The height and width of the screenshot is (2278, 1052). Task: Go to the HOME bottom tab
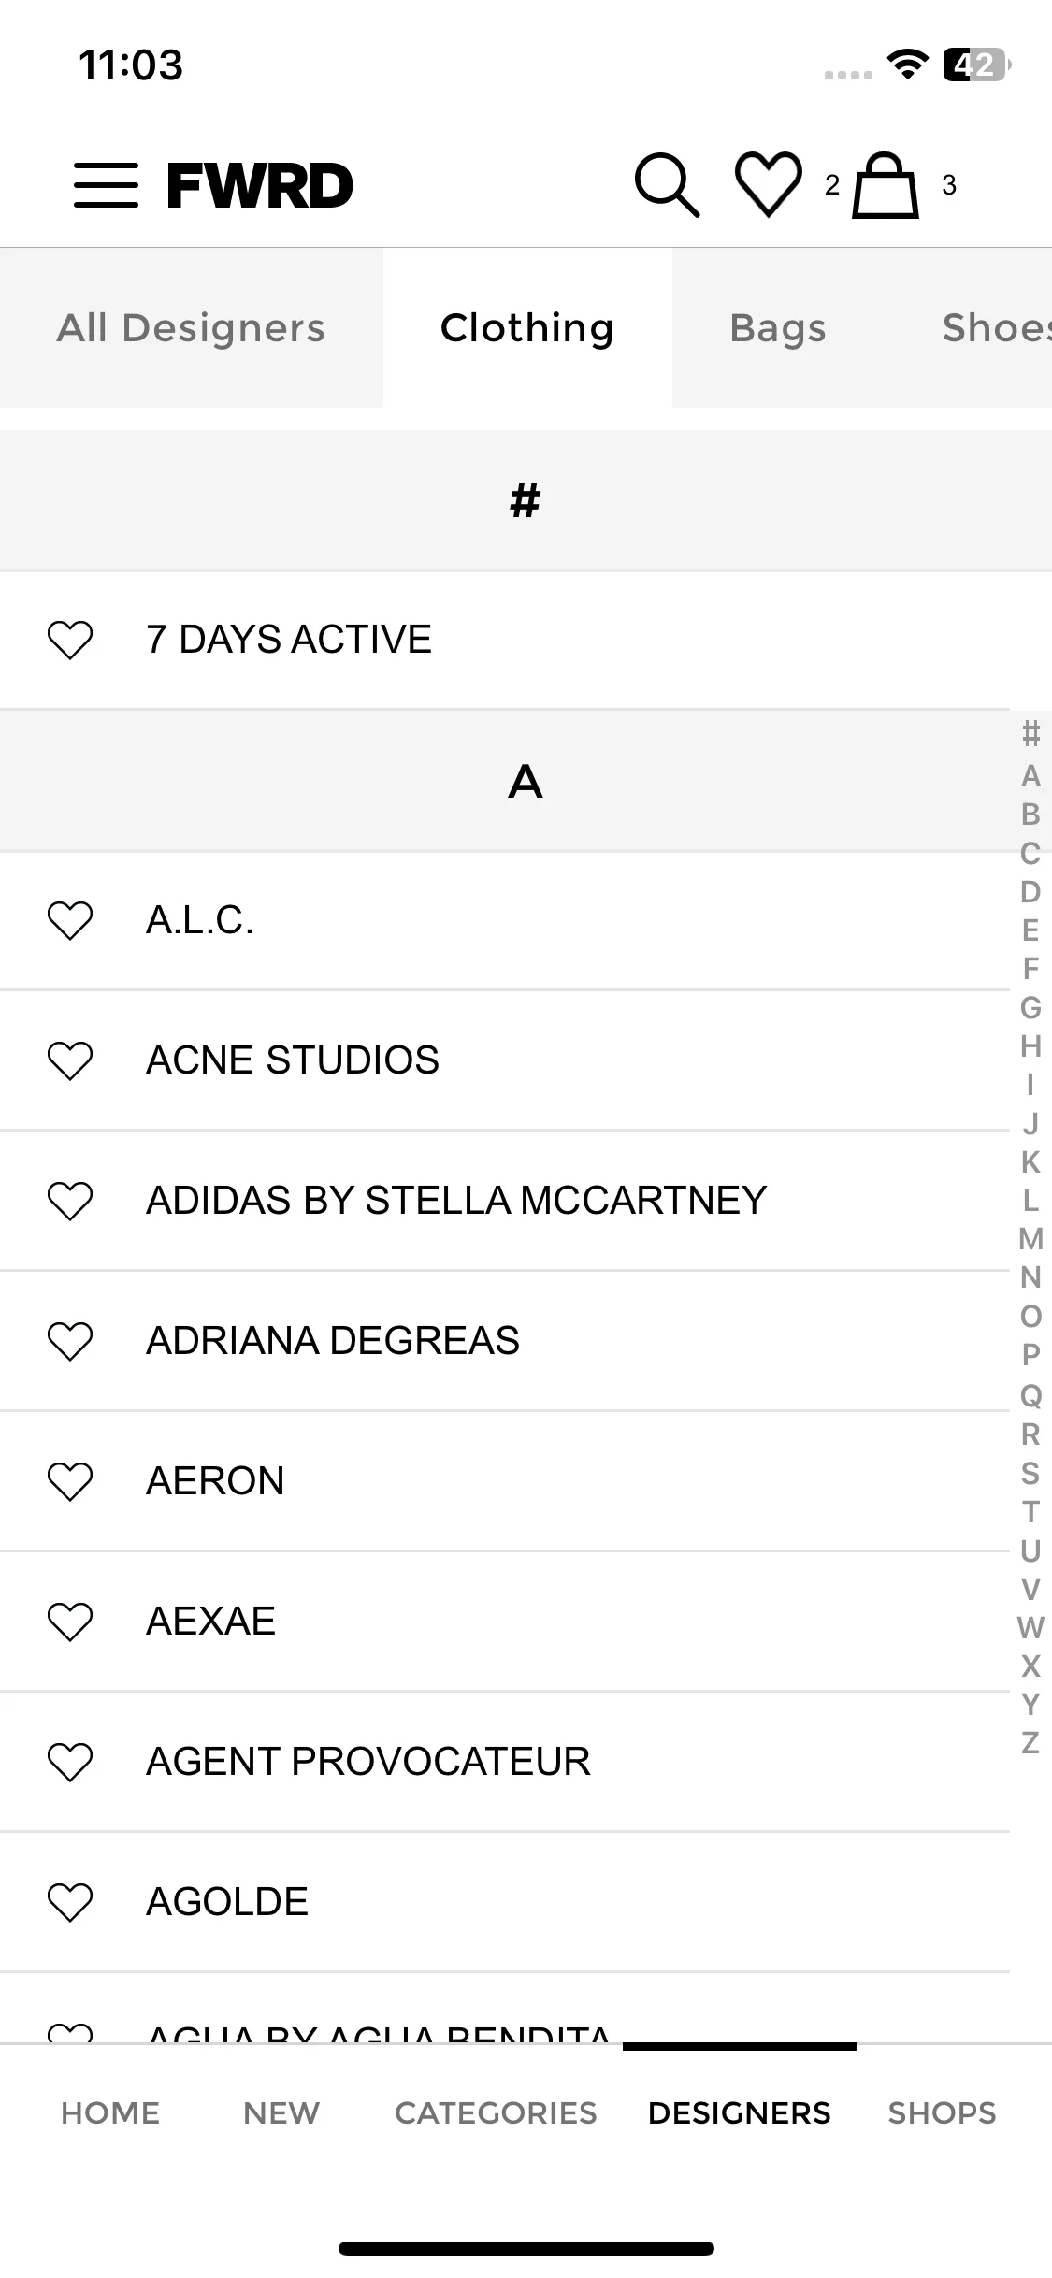(110, 2112)
